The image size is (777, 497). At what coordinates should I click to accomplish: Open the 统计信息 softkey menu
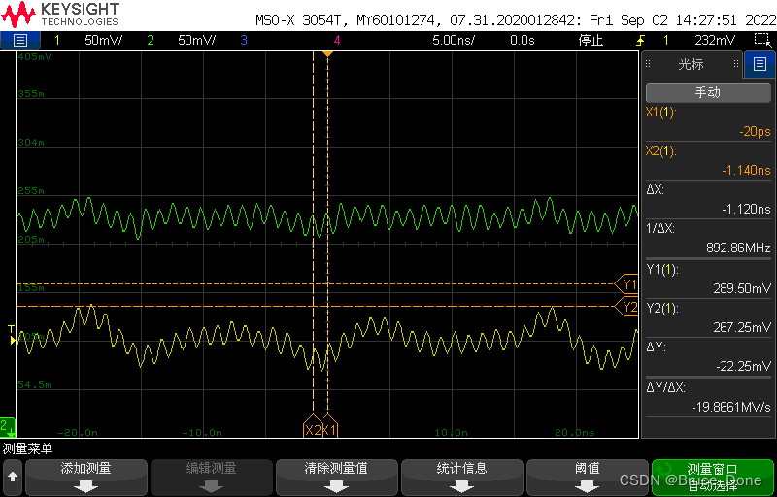(462, 478)
